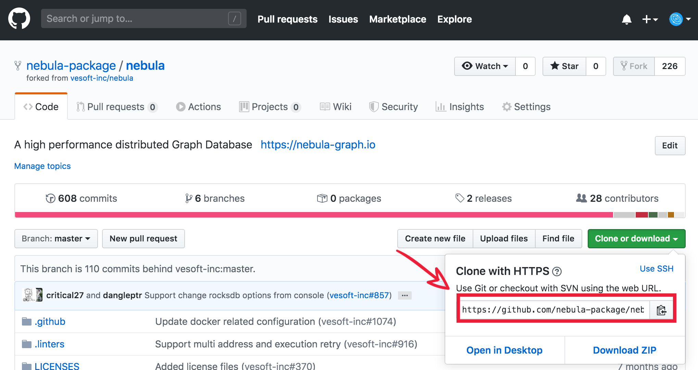Expand commit message ellipsis button
This screenshot has height=370, width=698.
(404, 295)
